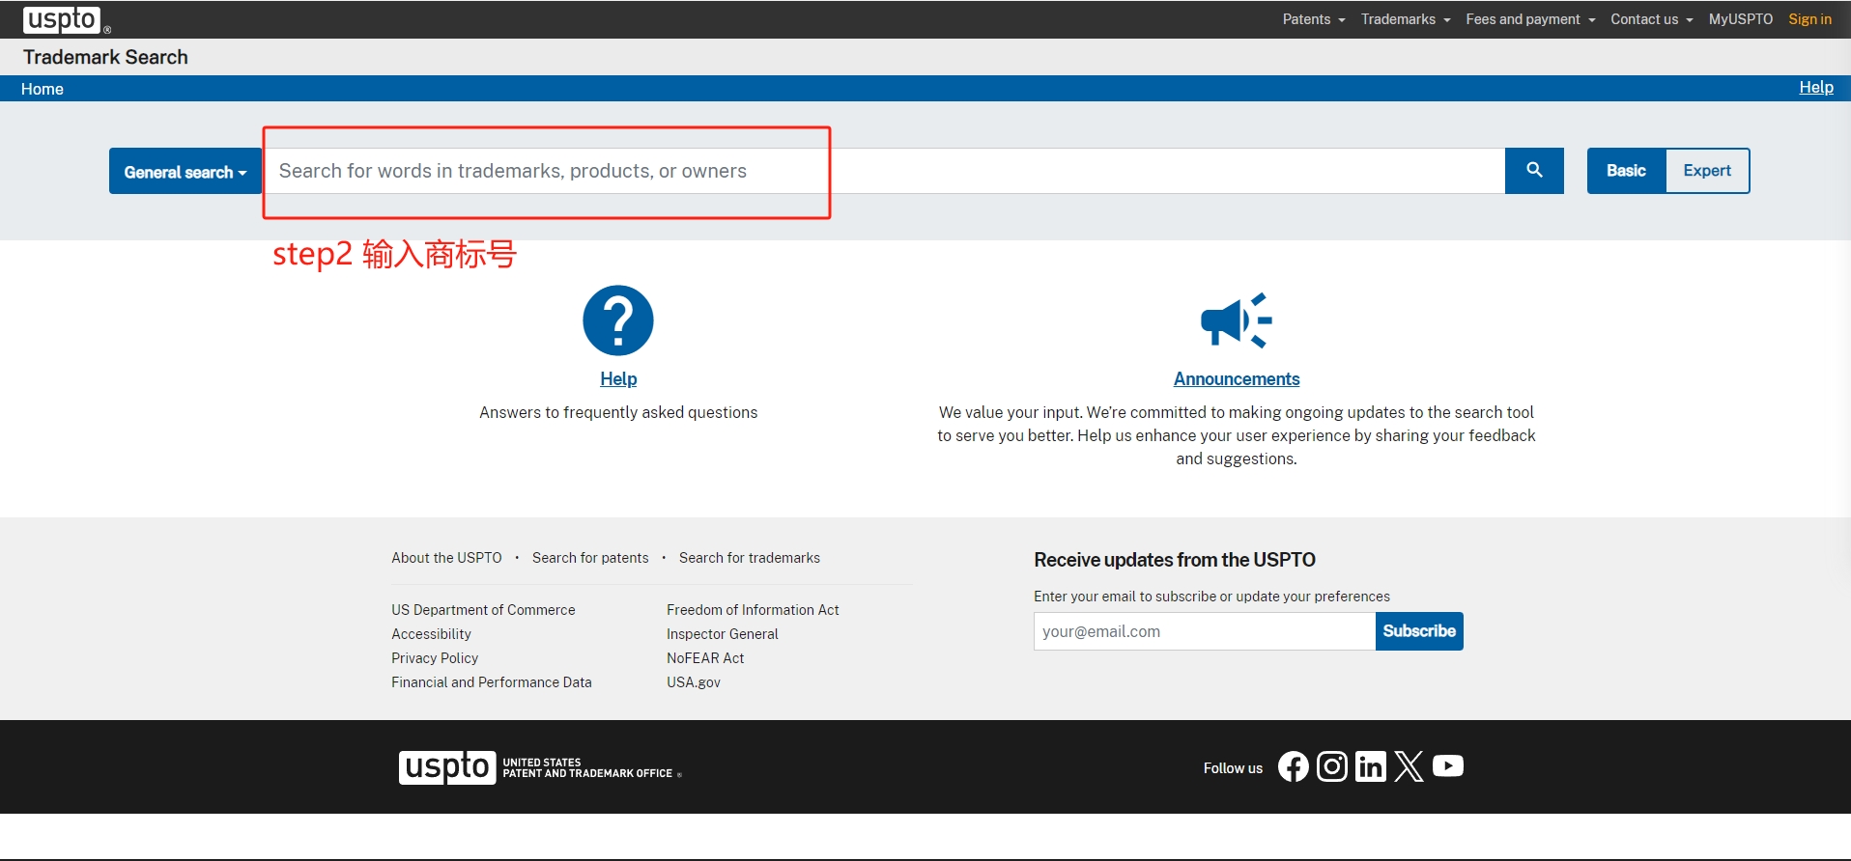This screenshot has height=861, width=1851.
Task: Open the USPTO YouTube icon
Action: 1448,766
